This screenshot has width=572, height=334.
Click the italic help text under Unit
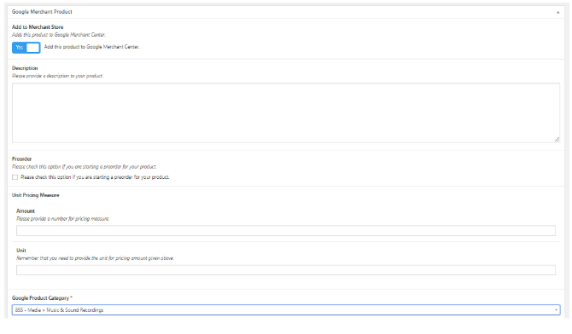click(x=96, y=258)
